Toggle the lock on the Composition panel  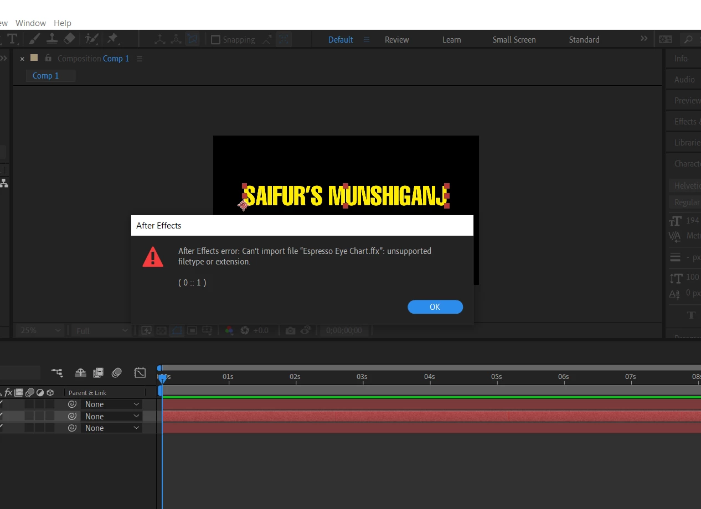click(48, 58)
